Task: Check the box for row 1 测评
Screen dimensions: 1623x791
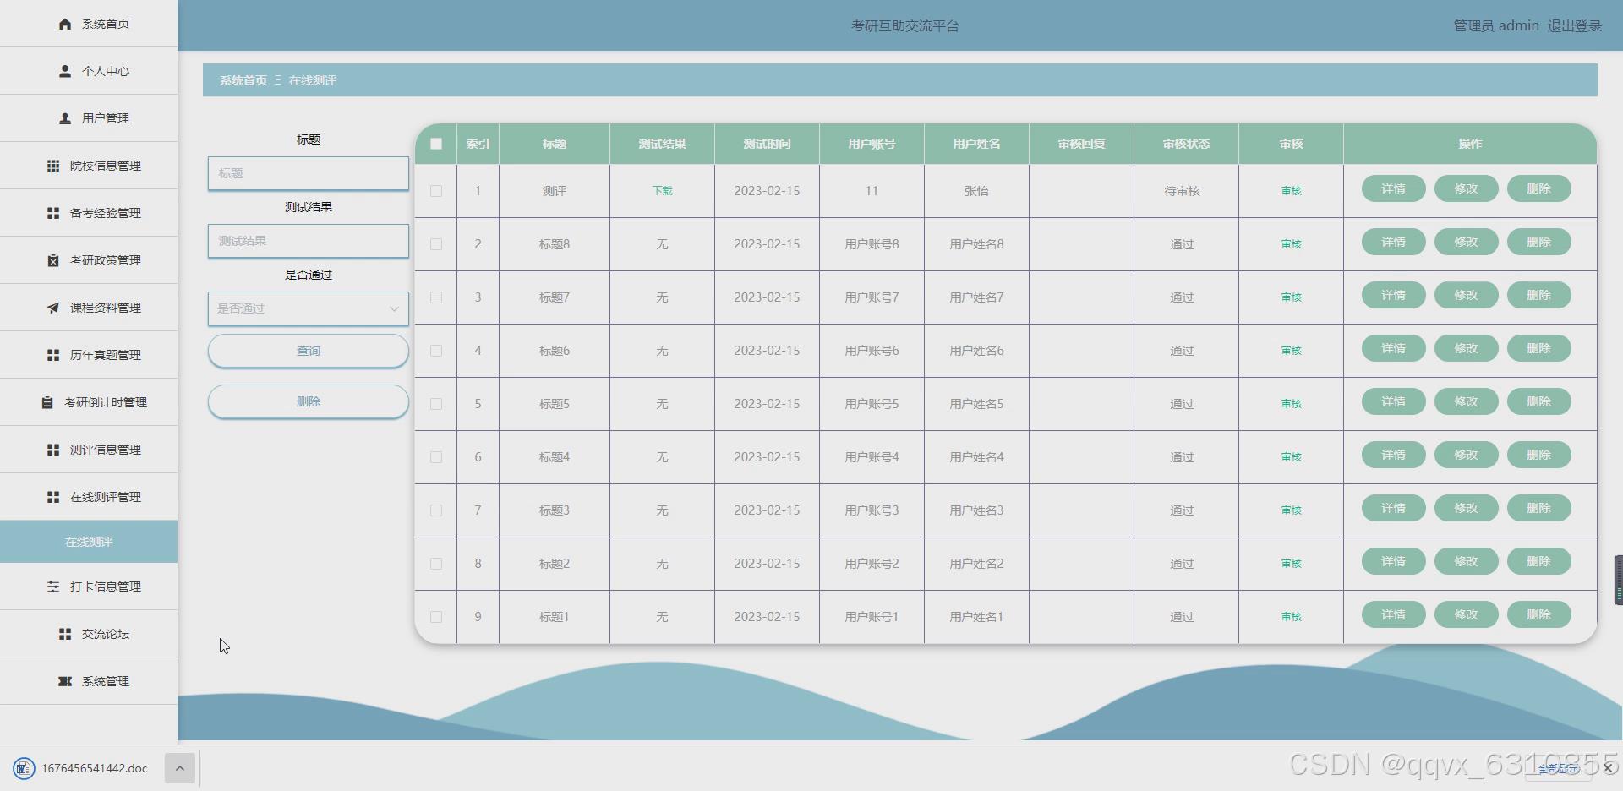Action: (x=436, y=191)
